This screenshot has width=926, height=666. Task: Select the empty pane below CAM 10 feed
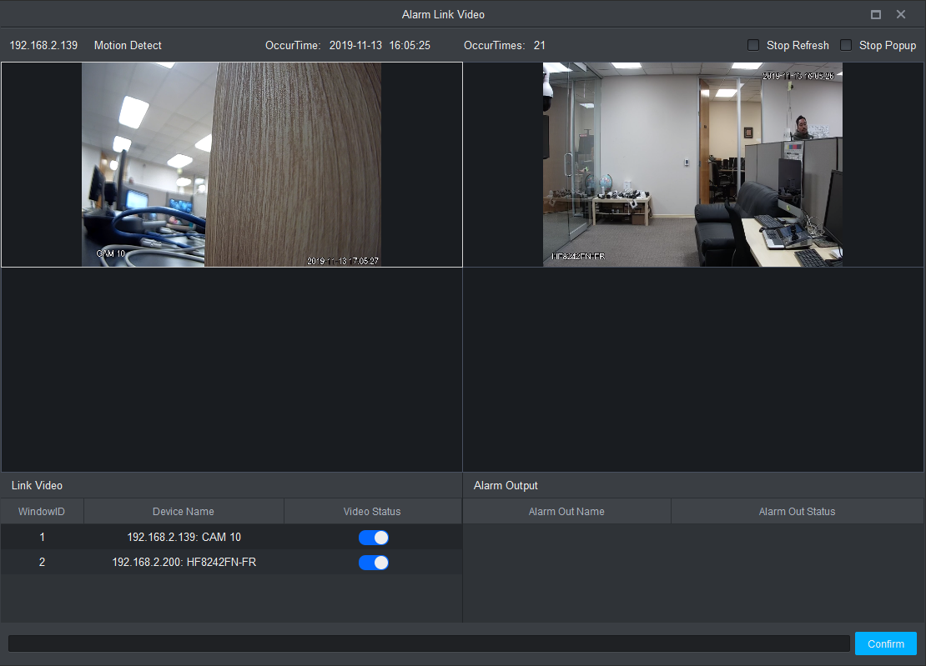pos(231,369)
